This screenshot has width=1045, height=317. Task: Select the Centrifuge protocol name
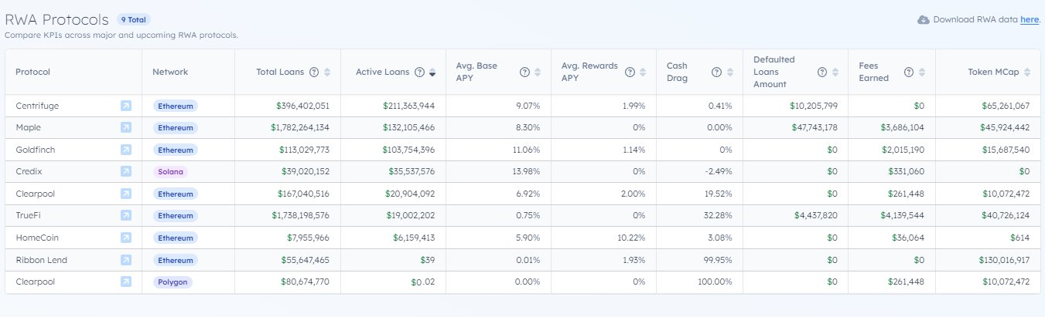tap(37, 106)
